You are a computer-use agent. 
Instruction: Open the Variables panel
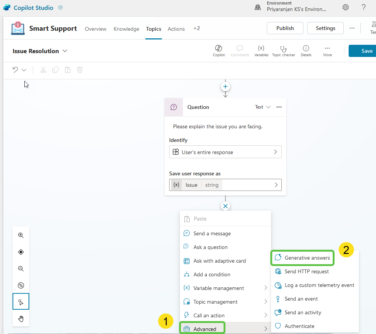pyautogui.click(x=261, y=50)
